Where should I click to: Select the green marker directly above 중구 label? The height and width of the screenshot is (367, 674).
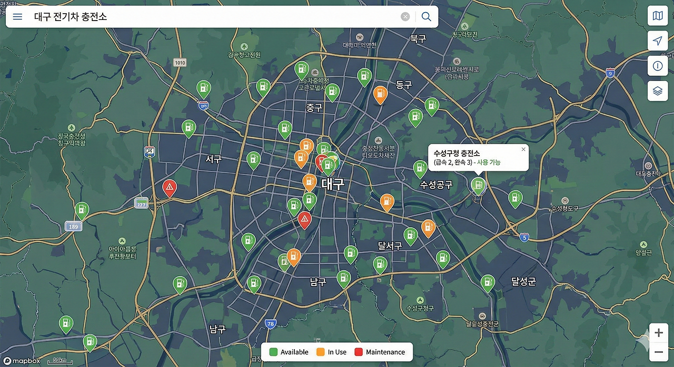tap(332, 92)
